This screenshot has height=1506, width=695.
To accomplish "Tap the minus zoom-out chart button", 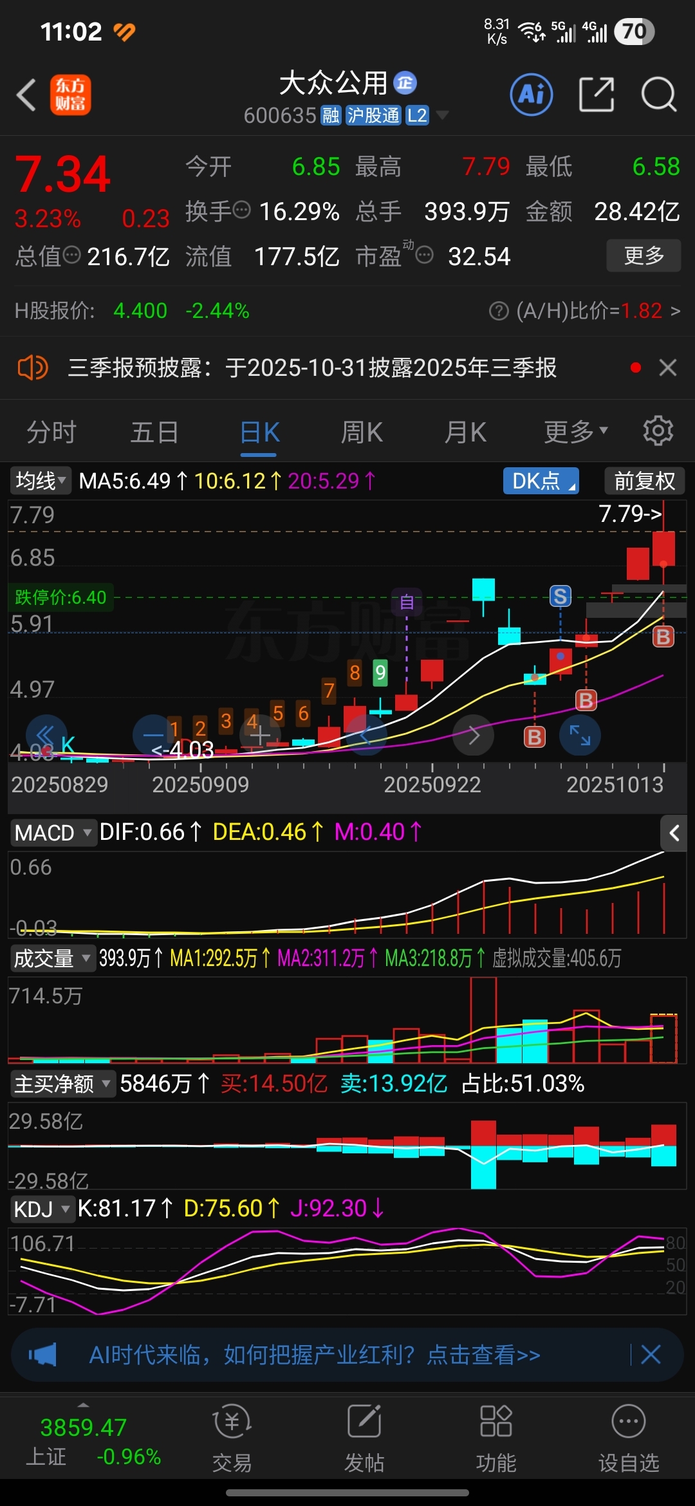I will coord(153,735).
